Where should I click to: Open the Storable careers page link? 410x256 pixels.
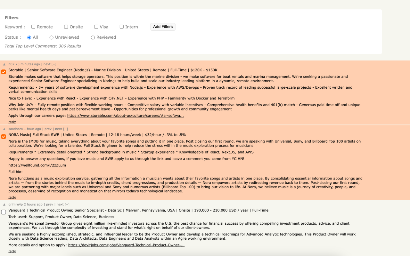(x=125, y=116)
